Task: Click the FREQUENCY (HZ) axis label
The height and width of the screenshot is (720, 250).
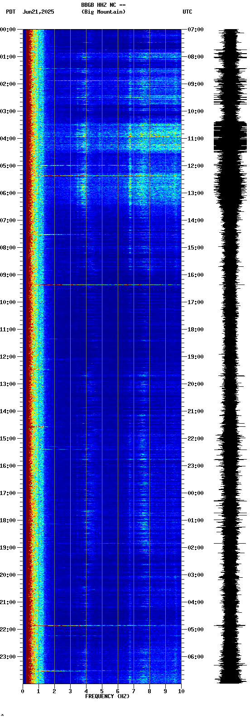Action: tap(107, 696)
